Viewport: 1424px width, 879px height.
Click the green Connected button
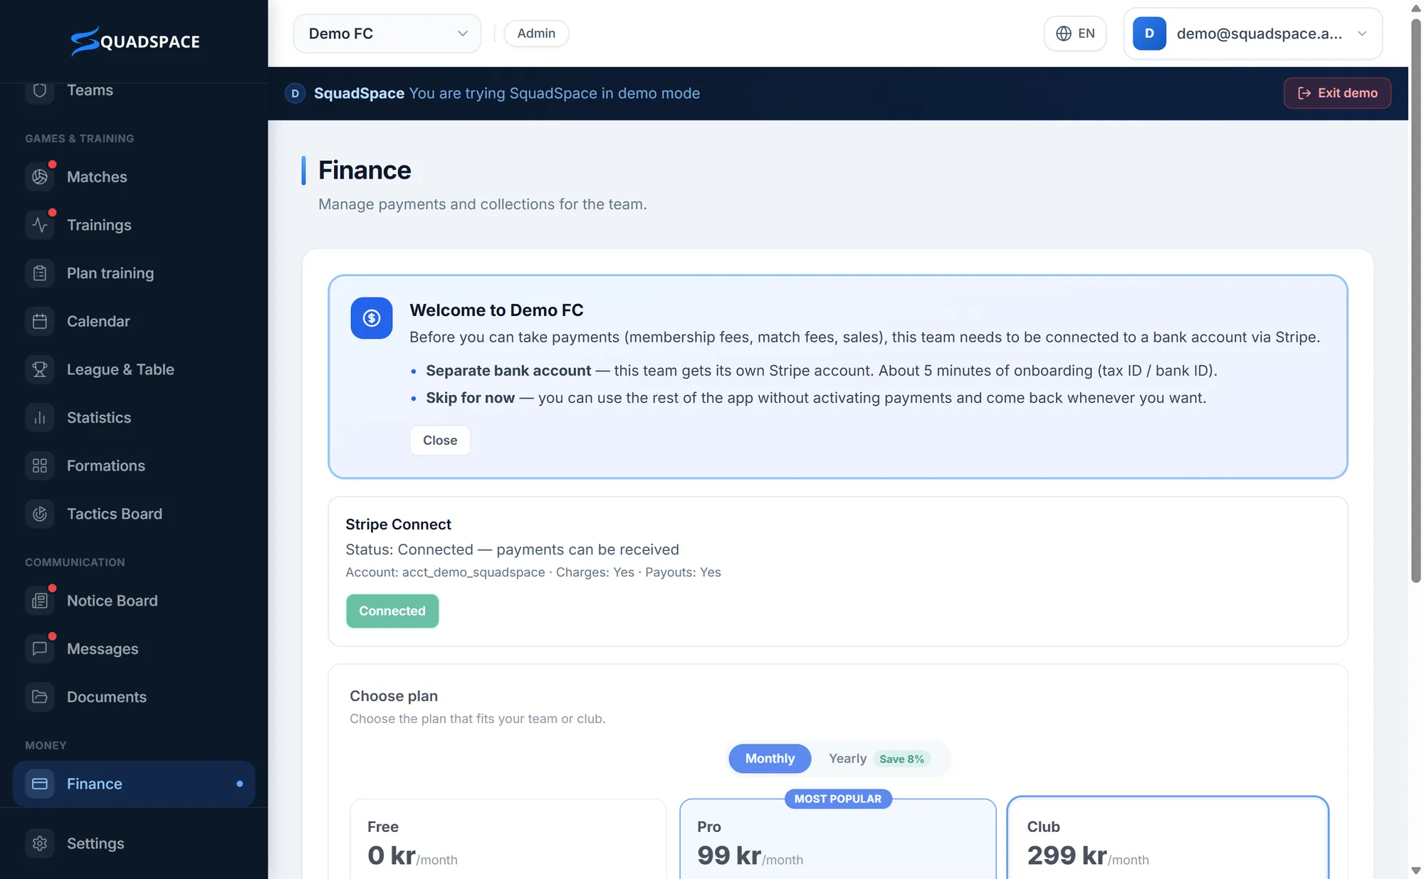[x=392, y=611]
